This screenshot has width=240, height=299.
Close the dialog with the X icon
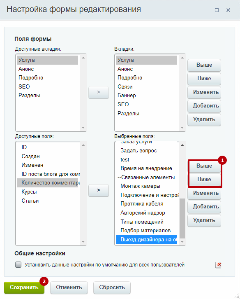[x=228, y=10]
